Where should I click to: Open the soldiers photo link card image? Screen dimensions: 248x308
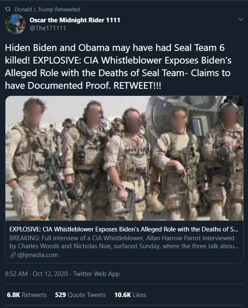pyautogui.click(x=124, y=158)
